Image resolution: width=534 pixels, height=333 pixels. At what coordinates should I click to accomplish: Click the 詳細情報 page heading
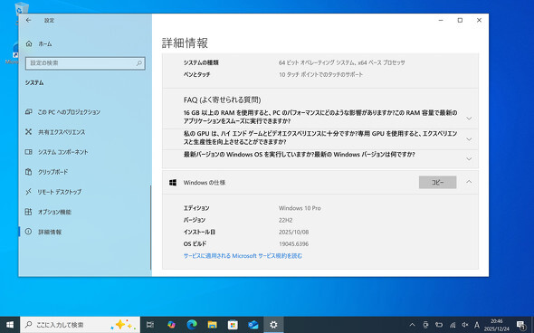pyautogui.click(x=185, y=43)
